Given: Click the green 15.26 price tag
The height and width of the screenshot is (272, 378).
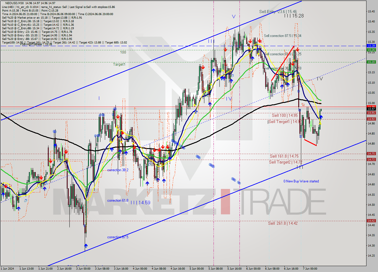Looking at the screenshot, I should 371,50.
